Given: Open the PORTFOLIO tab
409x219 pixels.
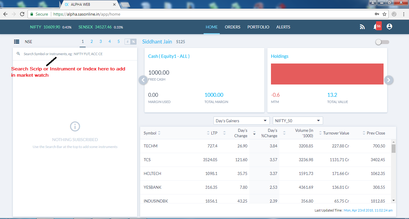Looking at the screenshot, I should [x=258, y=27].
